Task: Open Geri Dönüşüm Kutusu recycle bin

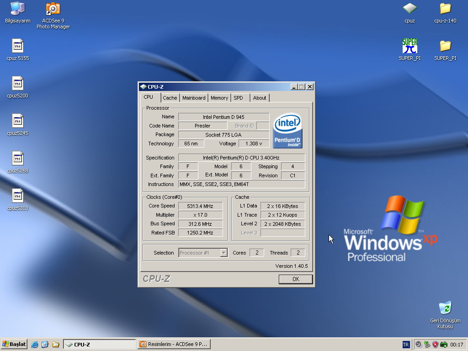Action: point(445,315)
